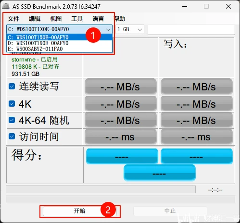
Task: Open the 工具 menu
Action: pos(77,19)
